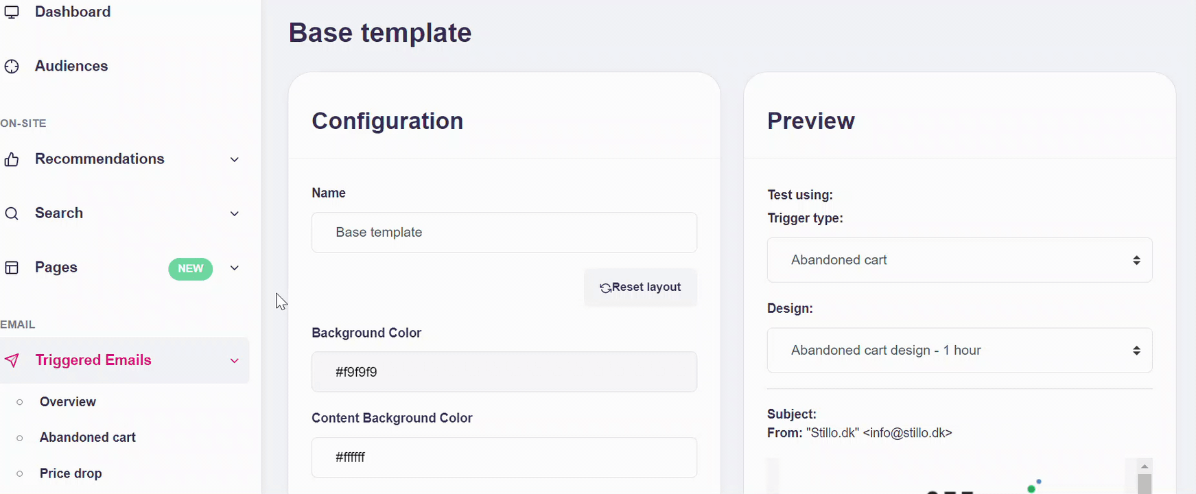Screen dimensions: 1196x494
Task: Open the Trigger type dropdown
Action: point(959,260)
